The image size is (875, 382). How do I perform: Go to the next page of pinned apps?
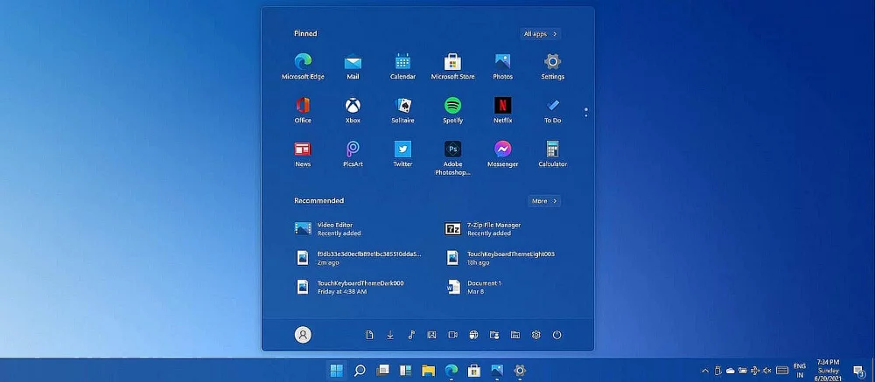(x=585, y=115)
